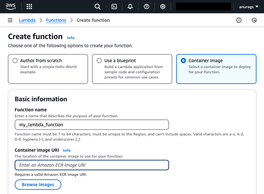Click the search magnifier icon
The height and width of the screenshot is (194, 264).
coord(98,7)
